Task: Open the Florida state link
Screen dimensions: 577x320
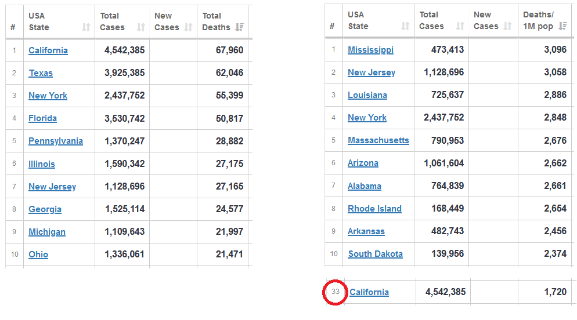Action: click(42, 118)
